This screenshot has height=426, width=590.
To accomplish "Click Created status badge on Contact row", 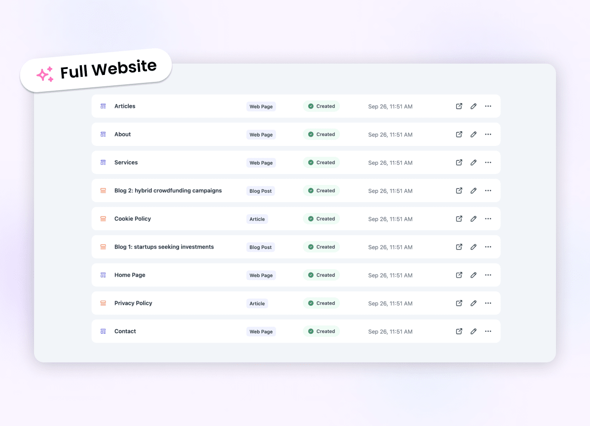I will click(x=321, y=331).
